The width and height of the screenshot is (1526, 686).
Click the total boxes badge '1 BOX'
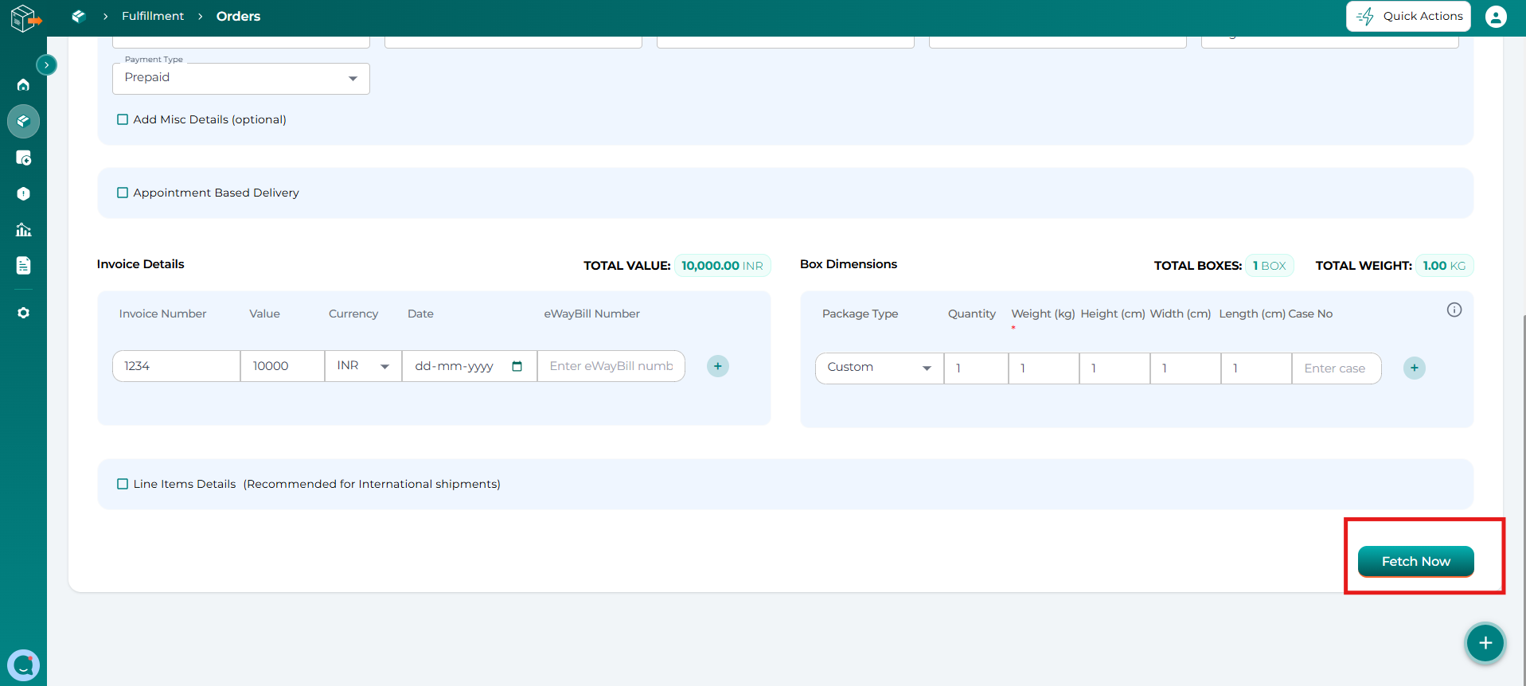[1270, 266]
